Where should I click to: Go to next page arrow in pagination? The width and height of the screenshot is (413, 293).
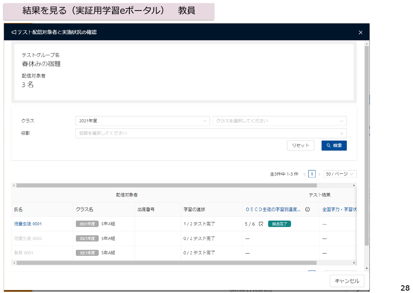pyautogui.click(x=319, y=174)
